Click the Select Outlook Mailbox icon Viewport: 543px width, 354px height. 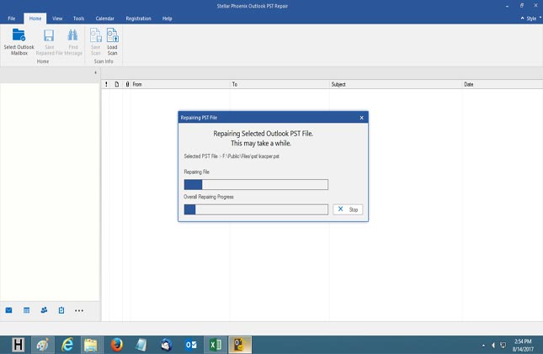point(19,34)
